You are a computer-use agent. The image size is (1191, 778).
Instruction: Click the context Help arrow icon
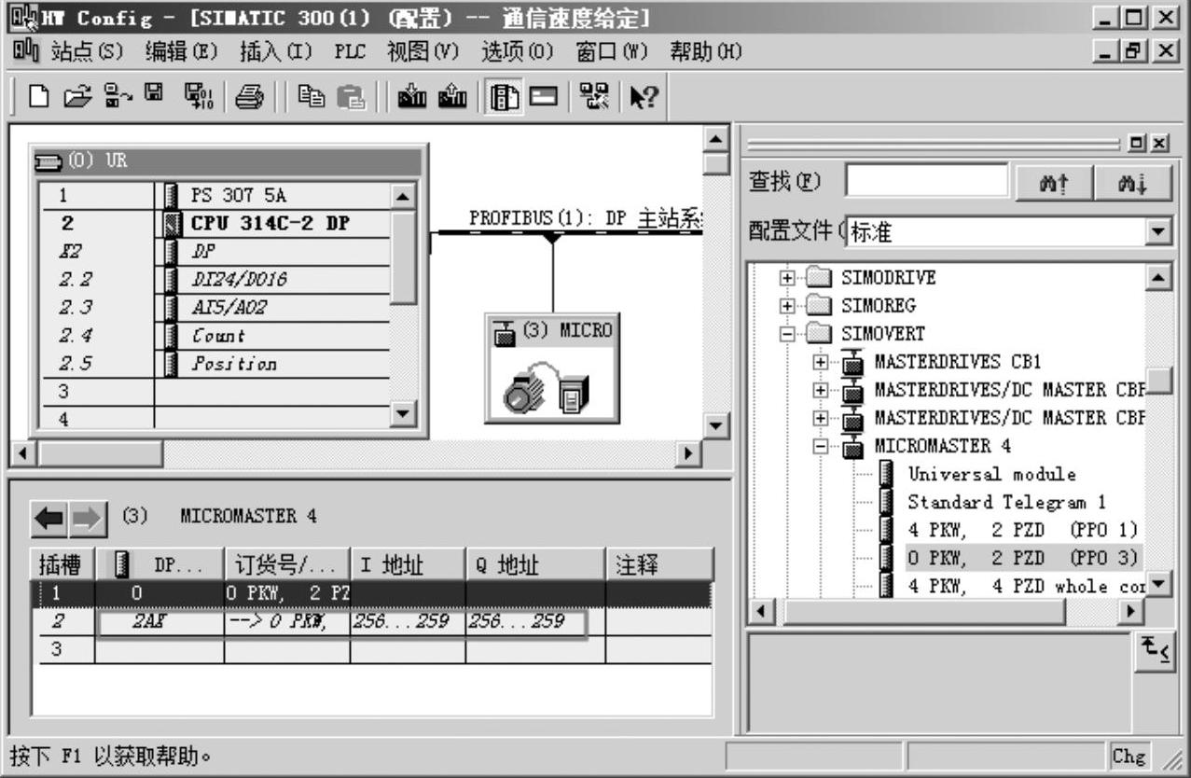click(x=644, y=97)
